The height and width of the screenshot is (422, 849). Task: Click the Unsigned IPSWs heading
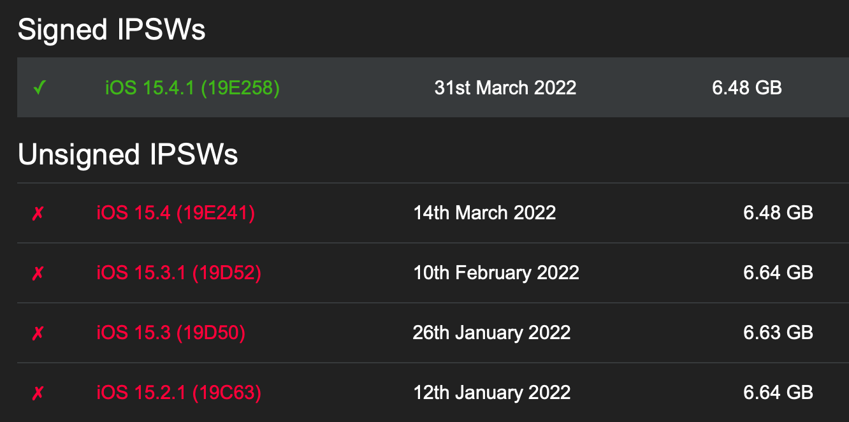[x=128, y=155]
